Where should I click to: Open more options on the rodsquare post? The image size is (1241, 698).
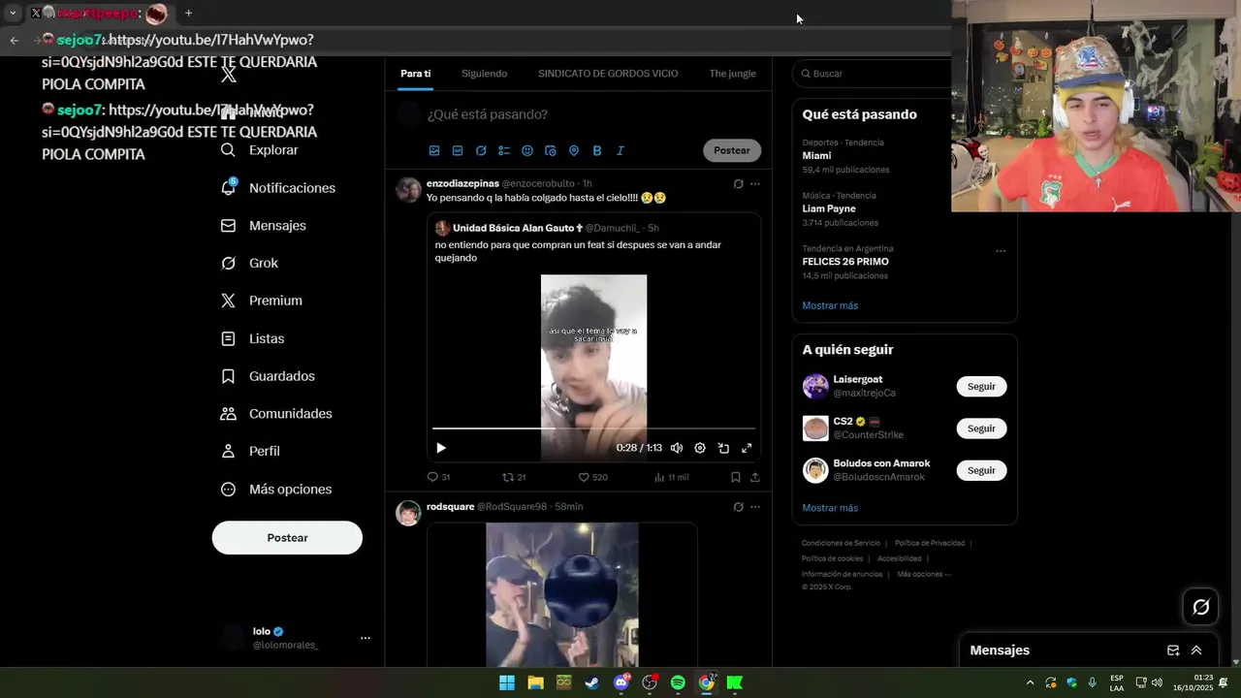[x=755, y=507]
